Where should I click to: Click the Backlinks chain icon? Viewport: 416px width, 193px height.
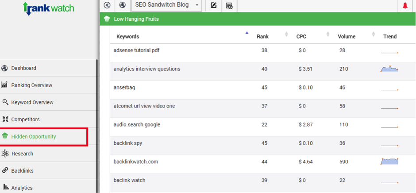4,170
